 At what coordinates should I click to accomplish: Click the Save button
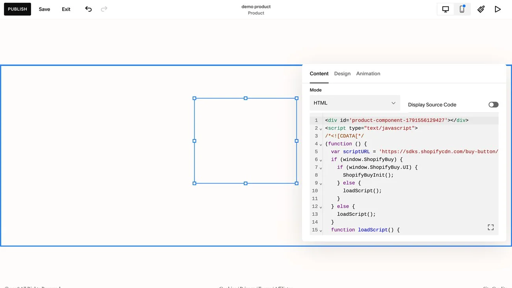tap(45, 9)
